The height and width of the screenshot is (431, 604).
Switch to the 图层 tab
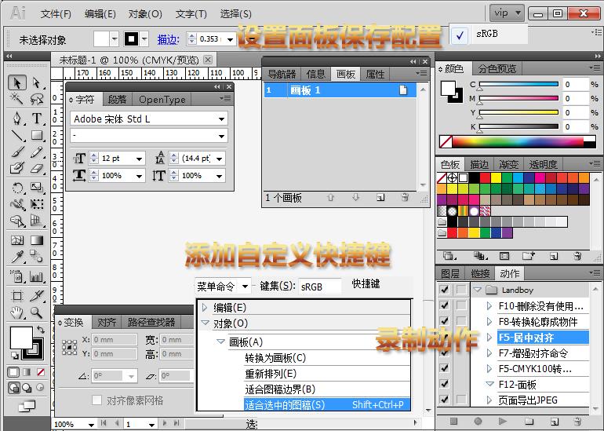tap(450, 274)
